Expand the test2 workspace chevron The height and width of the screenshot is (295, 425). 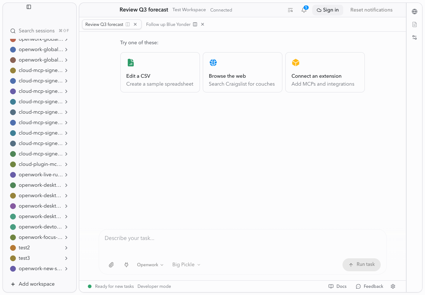tap(66, 248)
